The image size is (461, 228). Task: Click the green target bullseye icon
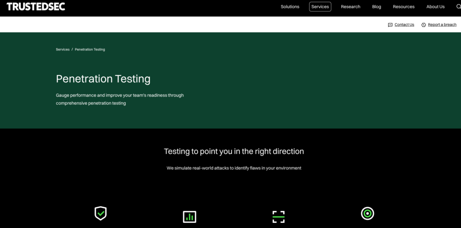(x=367, y=213)
